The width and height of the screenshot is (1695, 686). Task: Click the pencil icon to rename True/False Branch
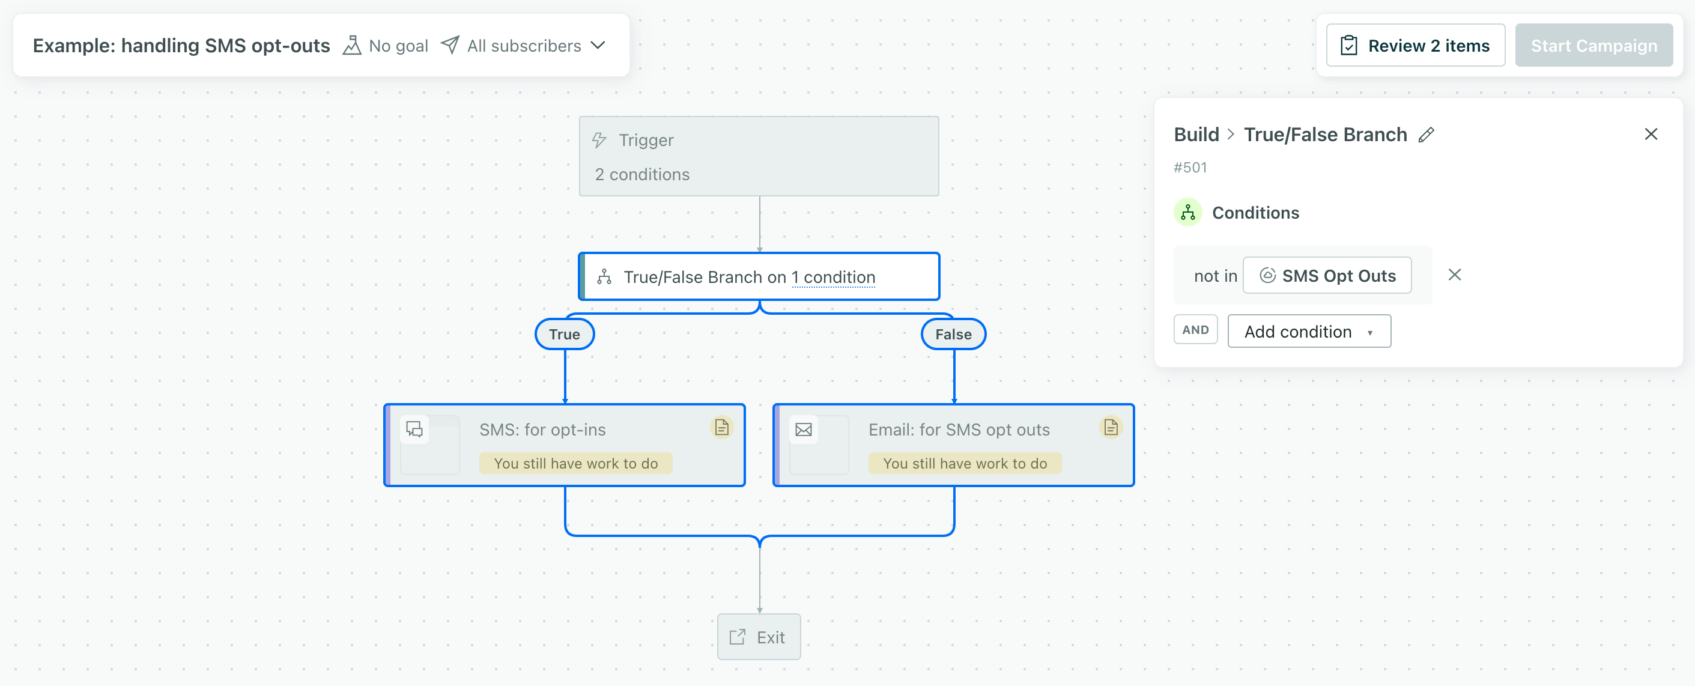pos(1426,135)
